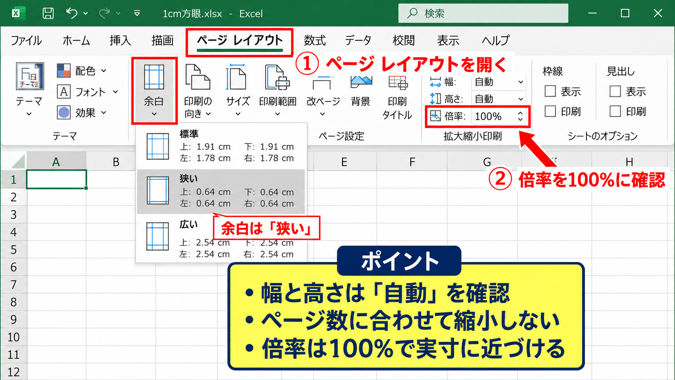This screenshot has height=380, width=675.
Task: Open the Undo history dropdown arrow
Action: [86, 13]
